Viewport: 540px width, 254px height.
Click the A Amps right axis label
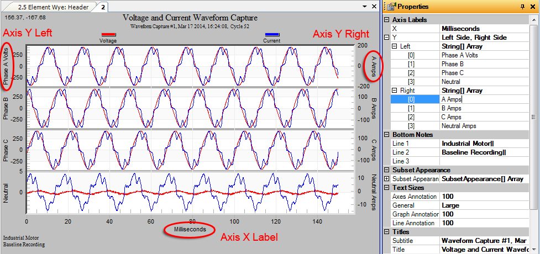coord(374,66)
